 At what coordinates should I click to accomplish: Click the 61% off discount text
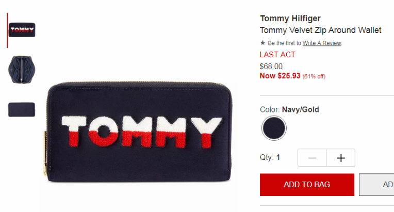click(x=314, y=76)
